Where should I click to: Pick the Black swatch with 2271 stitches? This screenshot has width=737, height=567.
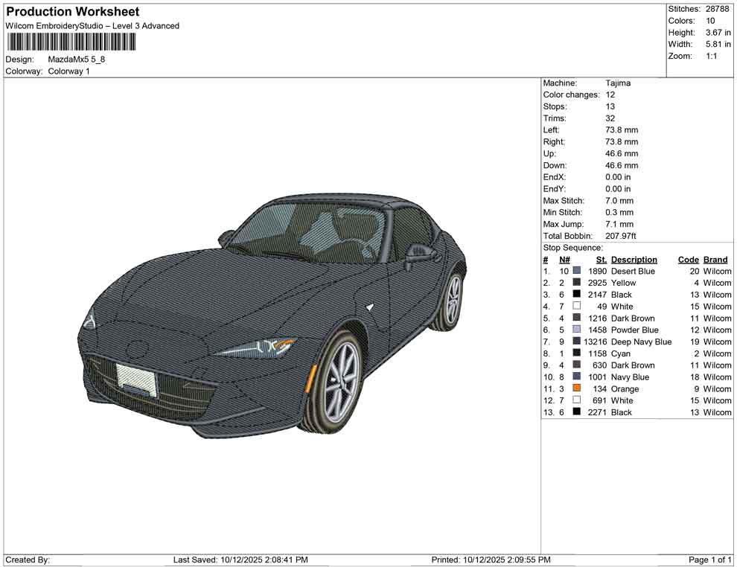[577, 411]
